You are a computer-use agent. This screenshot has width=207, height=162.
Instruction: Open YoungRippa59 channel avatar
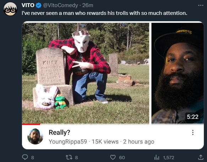pyautogui.click(x=35, y=136)
